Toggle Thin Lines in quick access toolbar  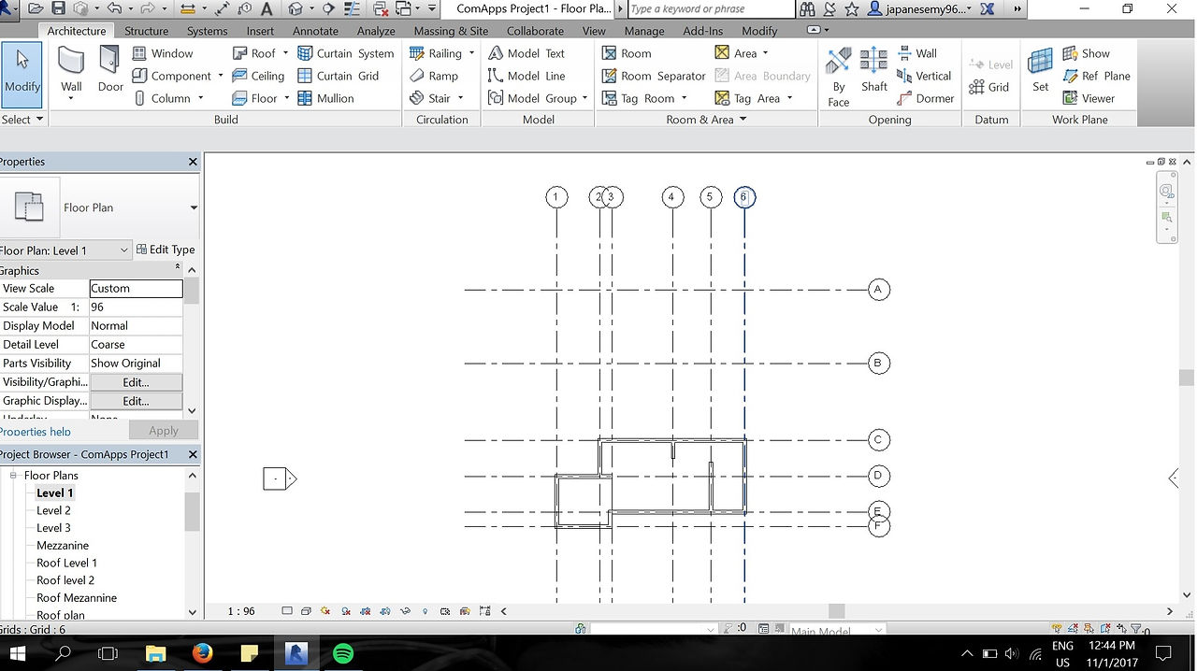click(353, 8)
